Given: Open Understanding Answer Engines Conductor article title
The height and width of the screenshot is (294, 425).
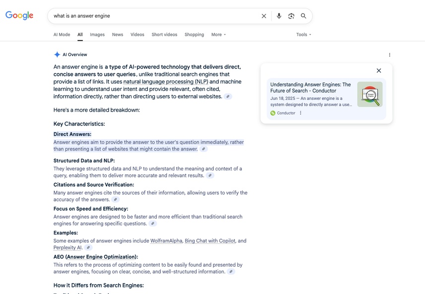Looking at the screenshot, I should pyautogui.click(x=310, y=87).
